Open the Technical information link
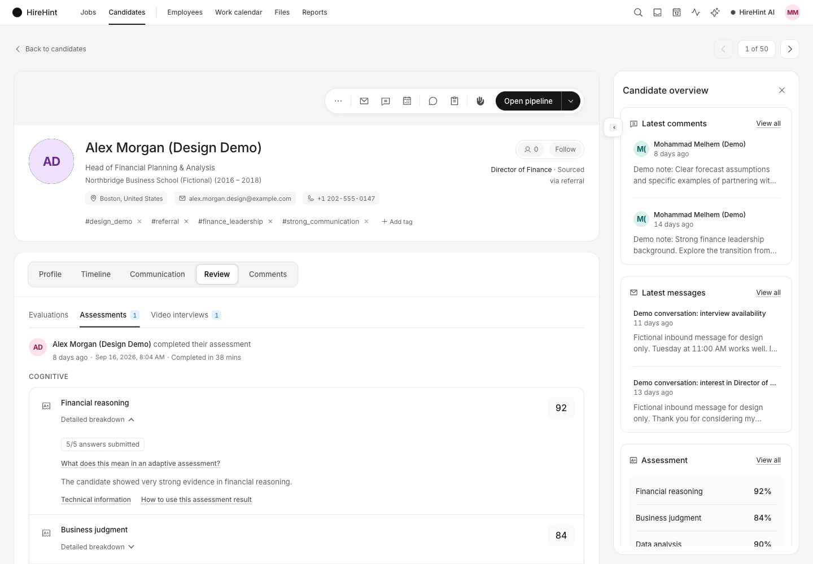 pos(96,500)
